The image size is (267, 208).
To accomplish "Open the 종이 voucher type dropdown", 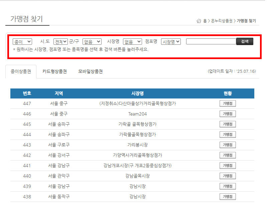I will 22,42.
